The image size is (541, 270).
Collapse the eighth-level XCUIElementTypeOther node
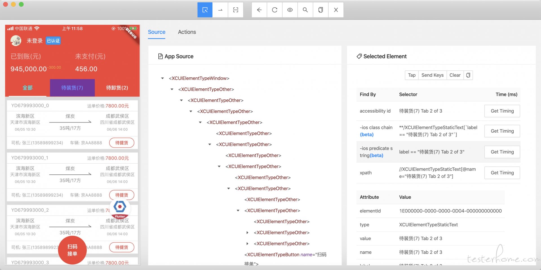(x=219, y=166)
